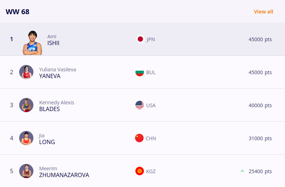This screenshot has height=187, width=285.
Task: Click Kennedy Blades' avatar photo
Action: coord(26,105)
